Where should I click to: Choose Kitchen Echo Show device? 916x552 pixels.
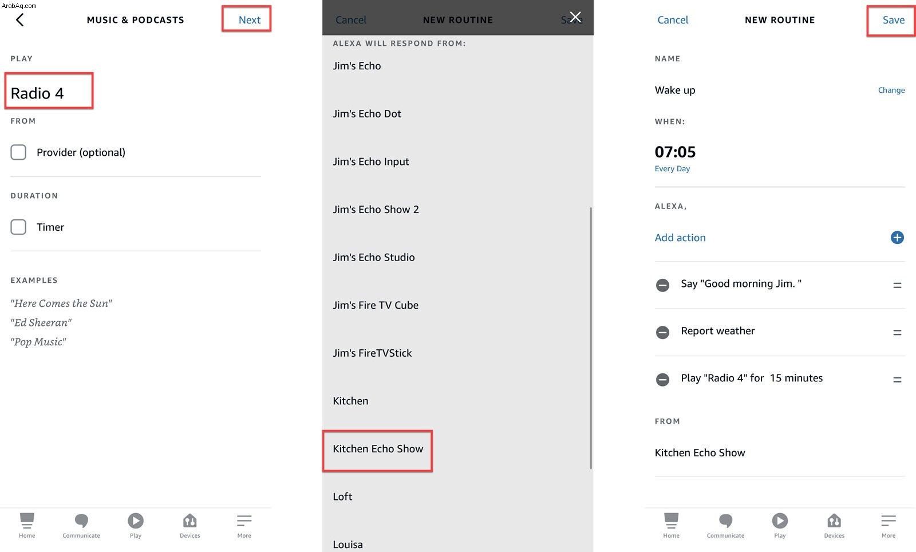(x=378, y=449)
